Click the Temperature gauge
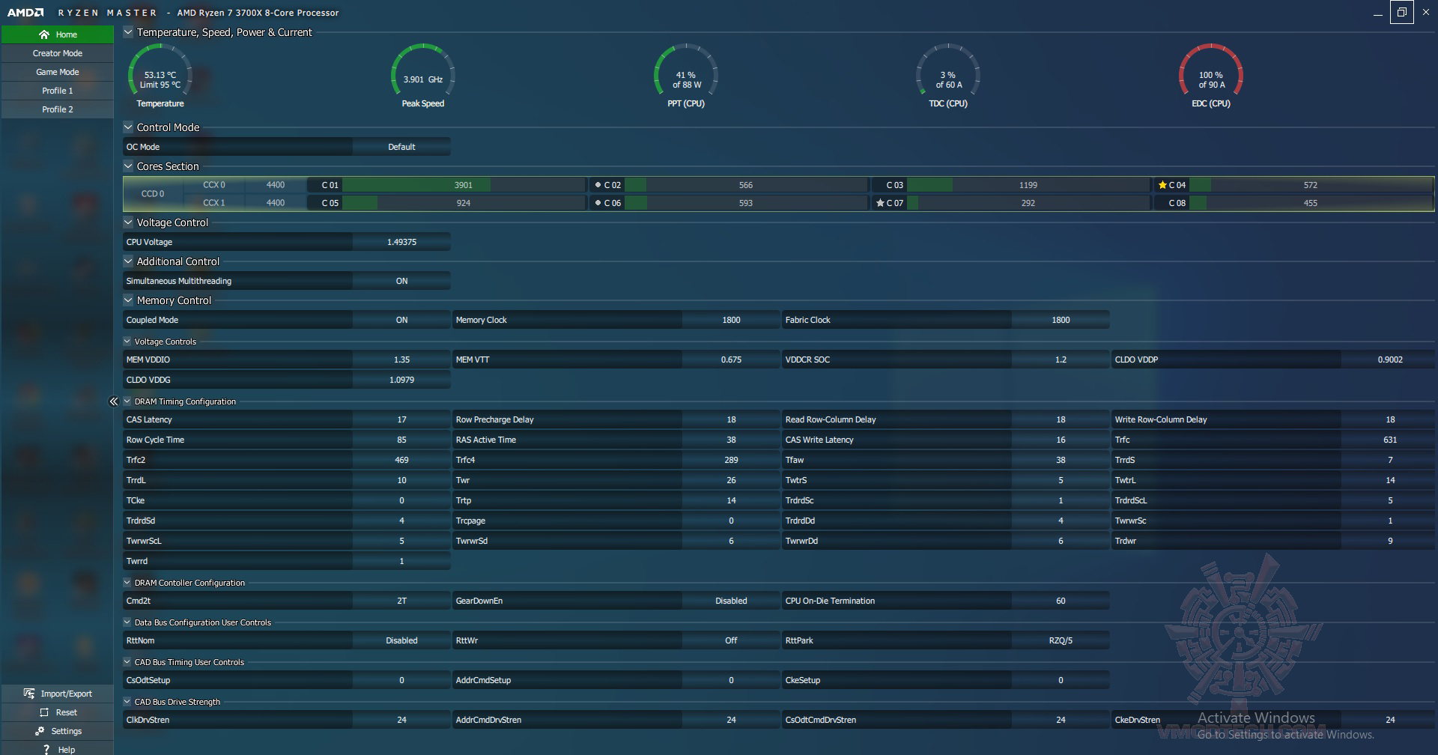 point(160,76)
